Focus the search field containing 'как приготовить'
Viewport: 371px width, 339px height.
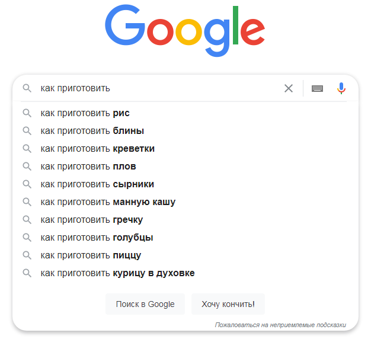click(x=158, y=88)
